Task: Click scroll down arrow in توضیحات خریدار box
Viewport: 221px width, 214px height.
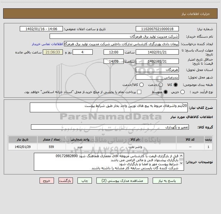Action: (x=181, y=163)
